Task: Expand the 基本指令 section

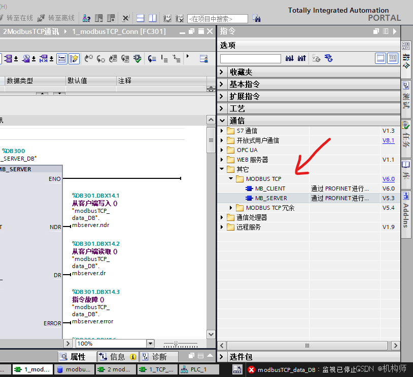Action: 221,84
